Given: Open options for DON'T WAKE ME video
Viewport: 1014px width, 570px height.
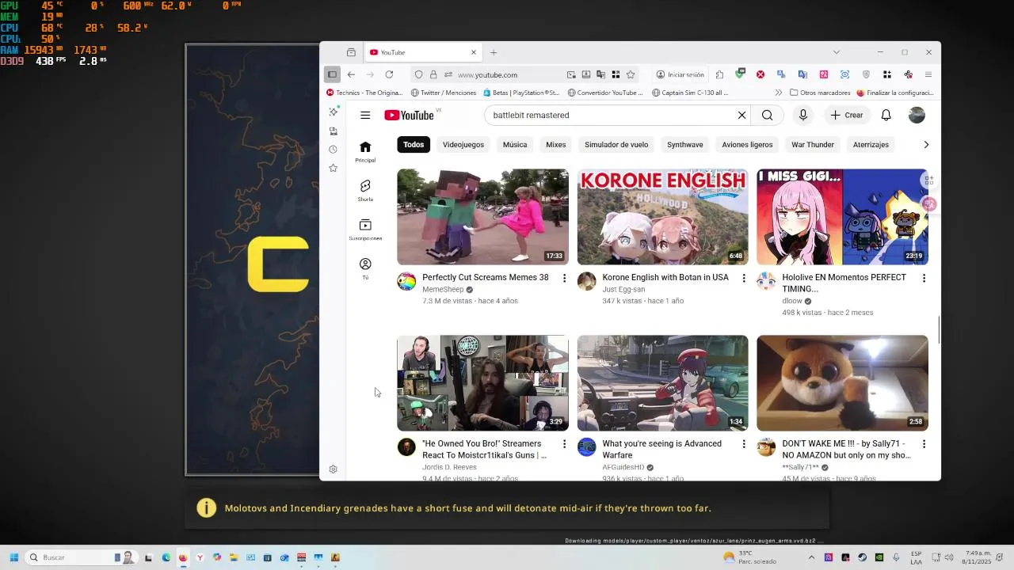Looking at the screenshot, I should point(924,444).
